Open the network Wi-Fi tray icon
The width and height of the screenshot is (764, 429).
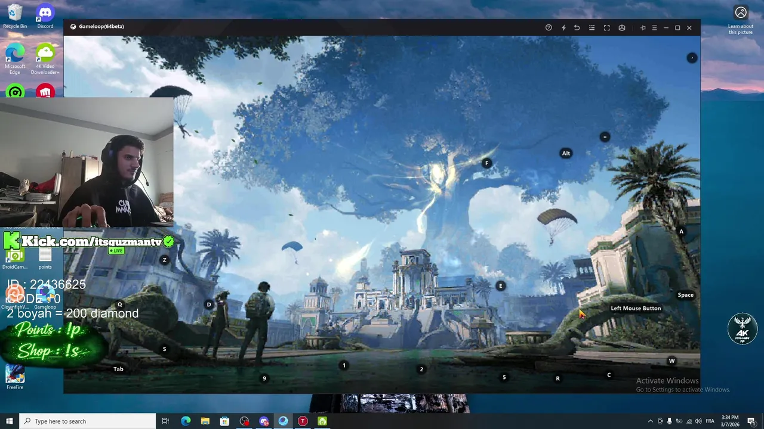tap(689, 421)
